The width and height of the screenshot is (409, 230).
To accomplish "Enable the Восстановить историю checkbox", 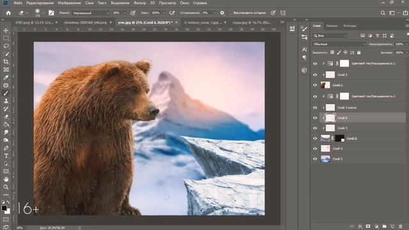I will tap(230, 13).
